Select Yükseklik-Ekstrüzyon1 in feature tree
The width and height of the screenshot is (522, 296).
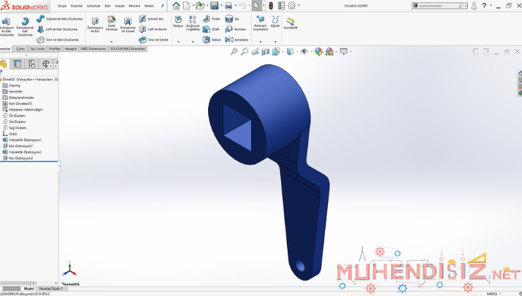pos(24,139)
